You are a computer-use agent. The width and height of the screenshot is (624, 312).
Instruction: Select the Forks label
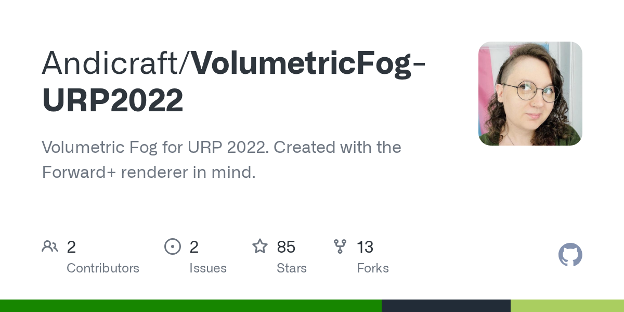tap(373, 268)
